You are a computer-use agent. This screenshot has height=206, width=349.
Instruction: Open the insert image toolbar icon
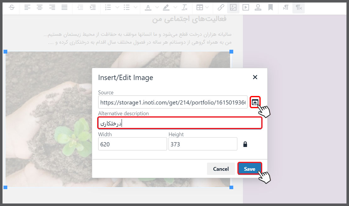[x=233, y=8]
